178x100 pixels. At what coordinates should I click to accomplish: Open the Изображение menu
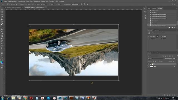21,1
